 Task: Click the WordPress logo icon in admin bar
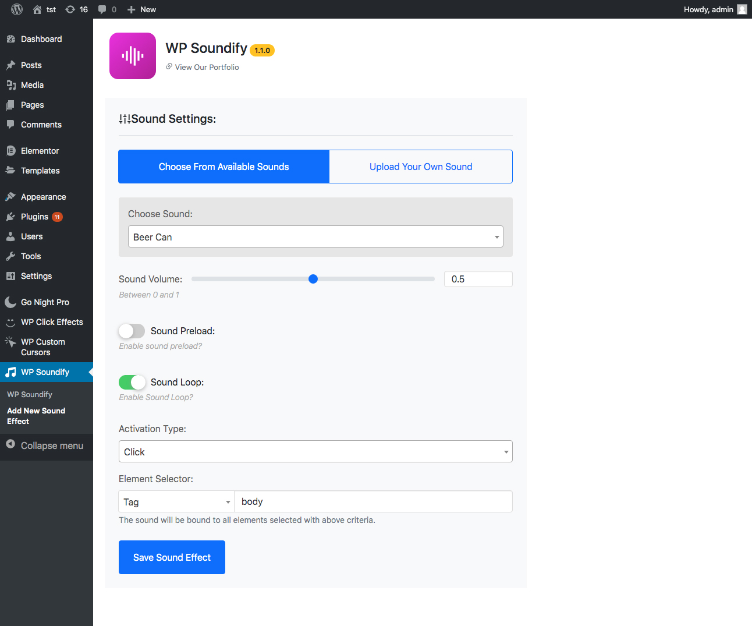pyautogui.click(x=17, y=9)
